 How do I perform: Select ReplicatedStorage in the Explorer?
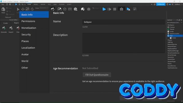(173, 51)
